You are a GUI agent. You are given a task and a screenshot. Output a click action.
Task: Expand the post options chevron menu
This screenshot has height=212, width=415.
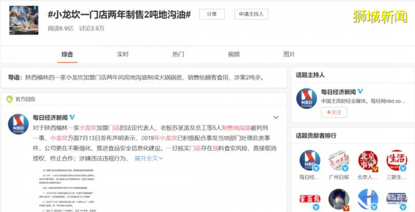(x=276, y=117)
